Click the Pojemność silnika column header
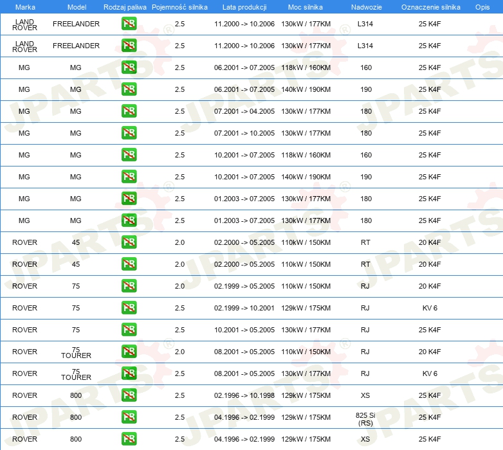 [179, 7]
